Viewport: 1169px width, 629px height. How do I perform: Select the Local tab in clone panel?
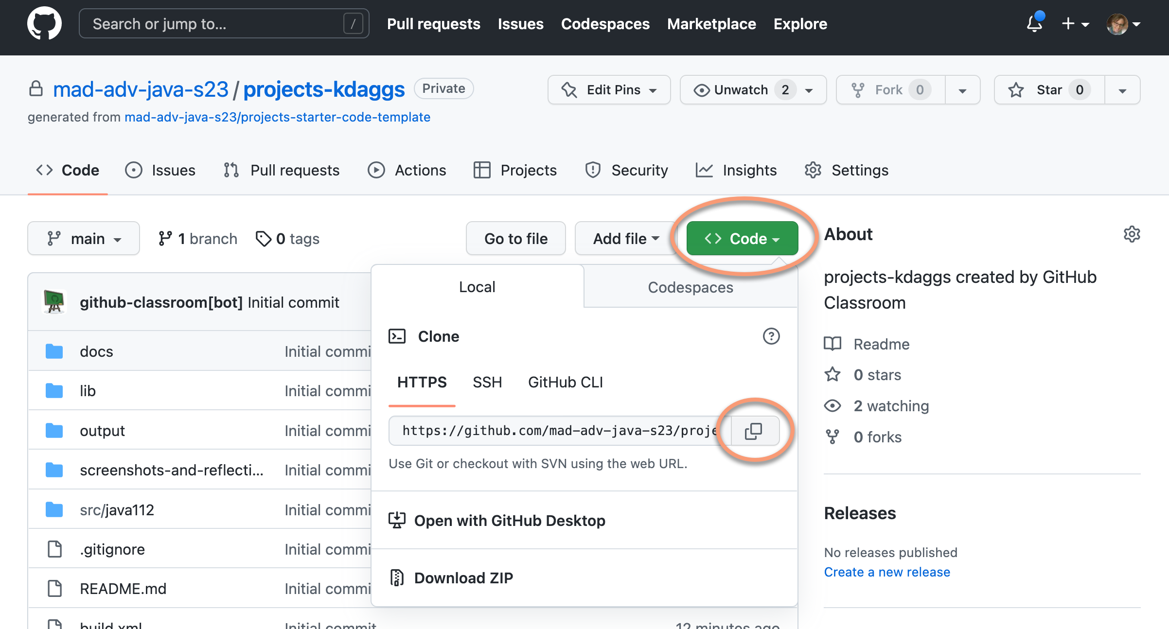click(477, 287)
